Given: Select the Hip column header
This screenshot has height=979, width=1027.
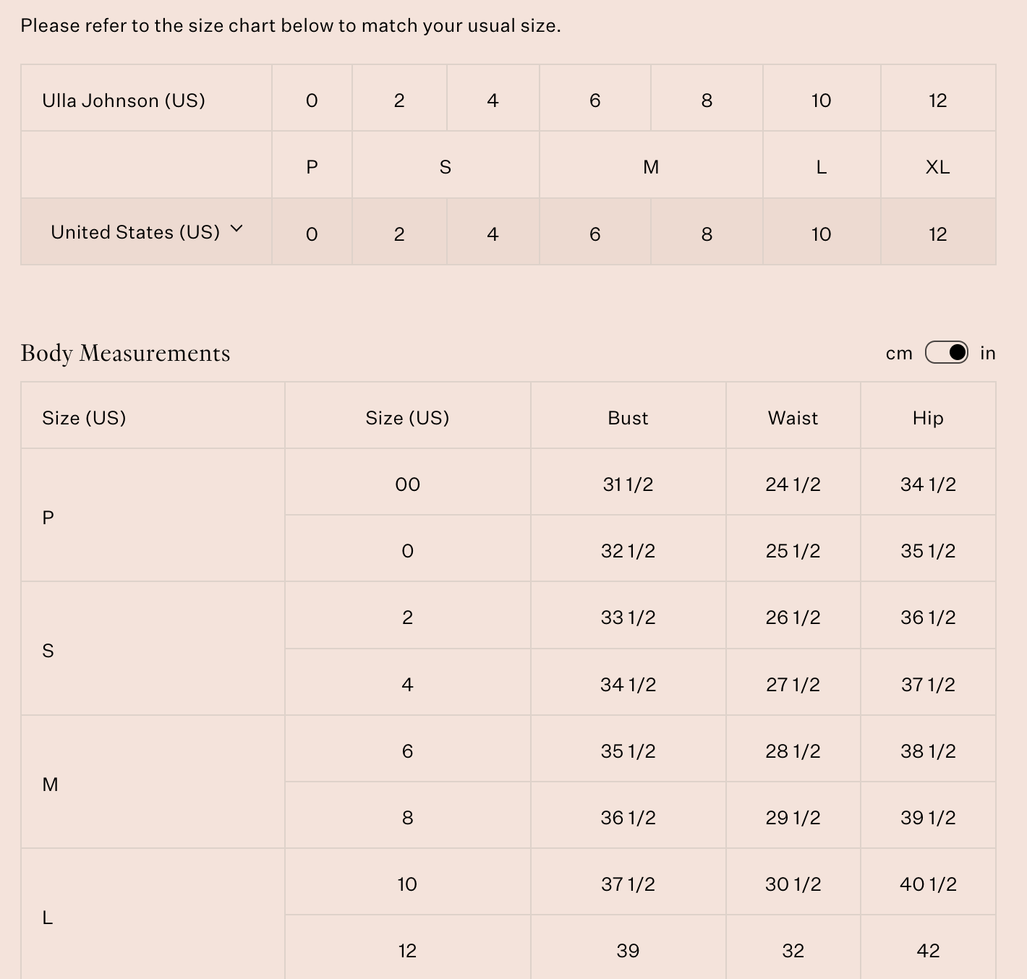Looking at the screenshot, I should click(x=928, y=418).
